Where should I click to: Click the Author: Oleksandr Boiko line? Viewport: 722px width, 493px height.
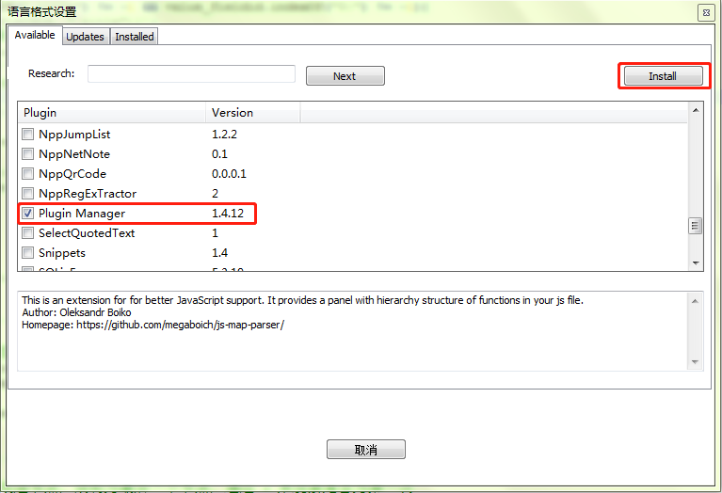76,312
